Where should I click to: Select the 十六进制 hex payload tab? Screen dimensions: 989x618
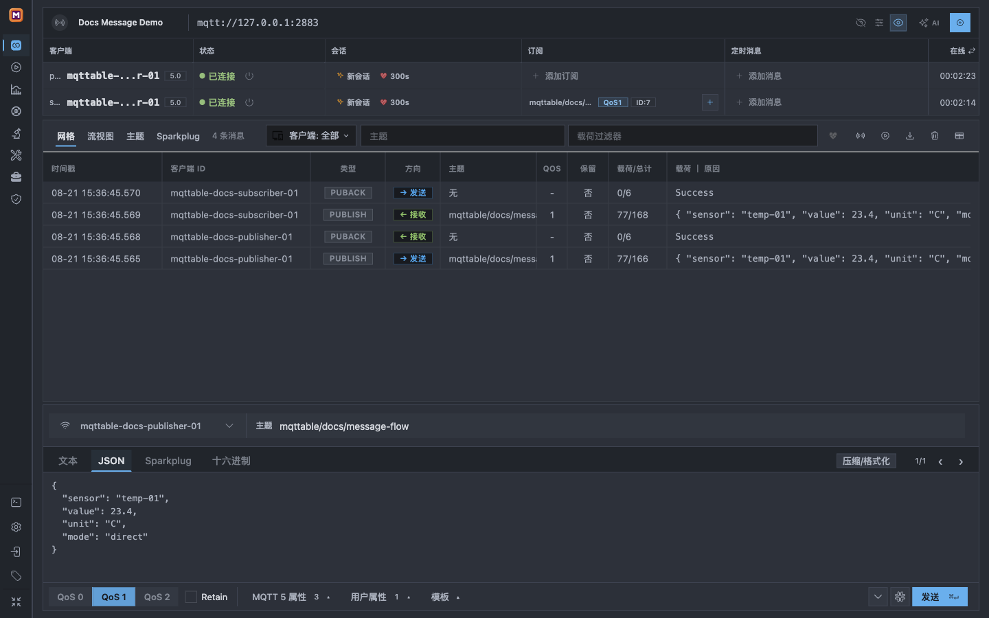(231, 461)
